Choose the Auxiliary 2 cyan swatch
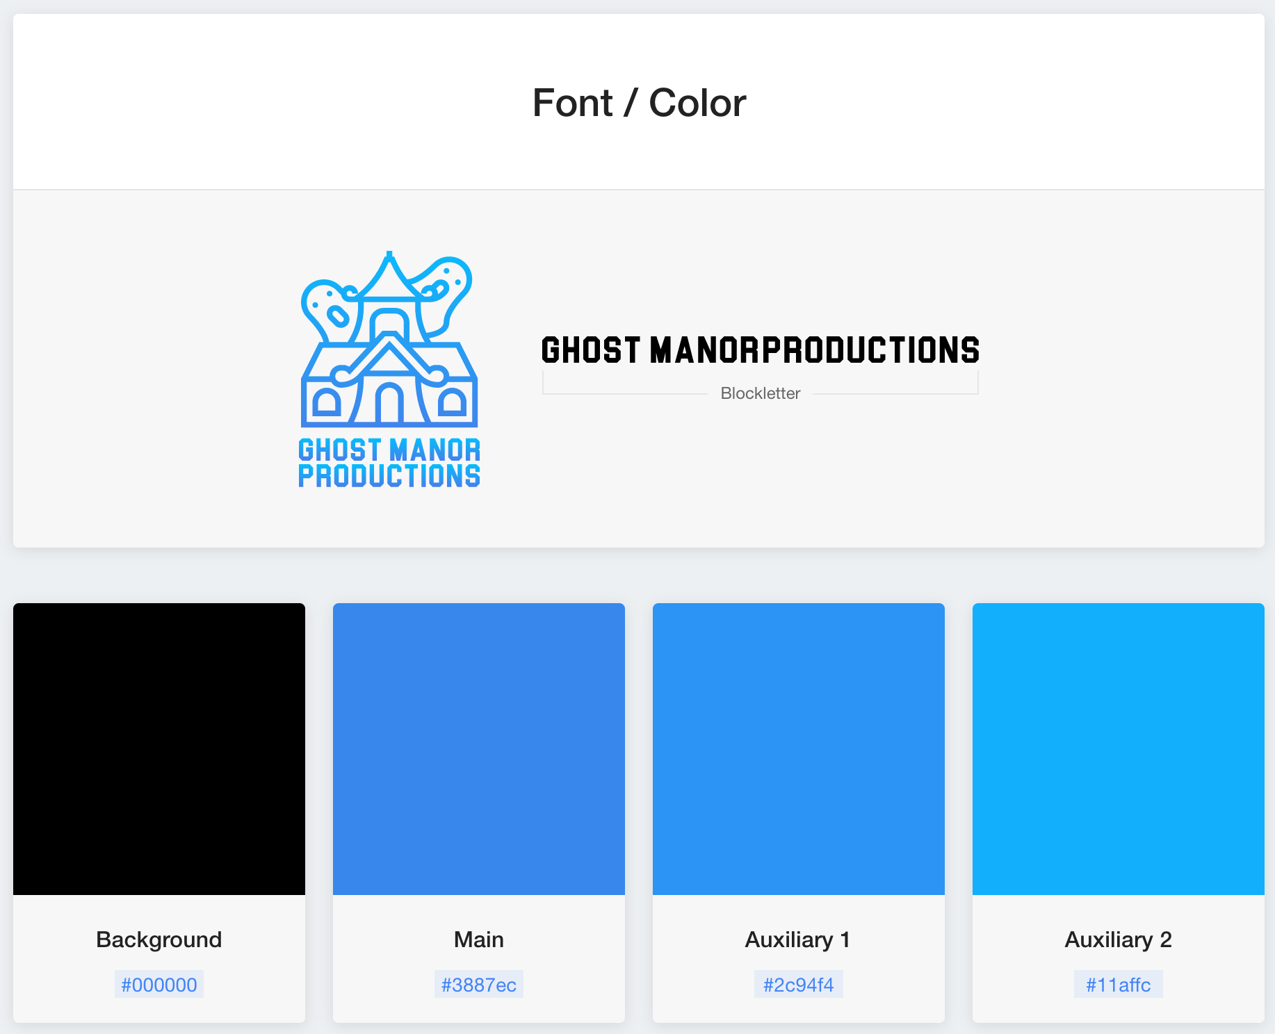The width and height of the screenshot is (1275, 1034). [x=1119, y=748]
